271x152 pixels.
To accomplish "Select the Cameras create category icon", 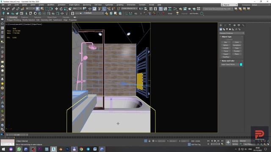I will (230, 29).
